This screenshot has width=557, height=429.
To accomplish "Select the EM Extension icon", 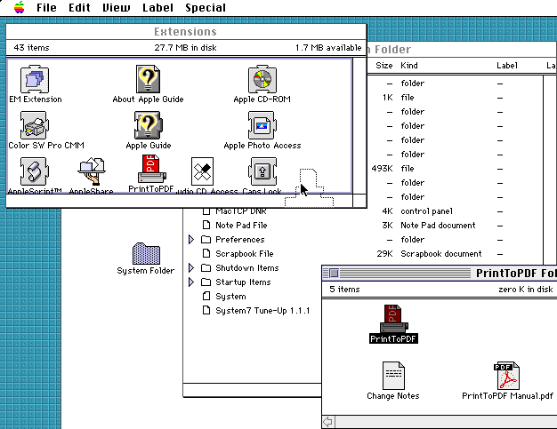I will click(x=35, y=79).
